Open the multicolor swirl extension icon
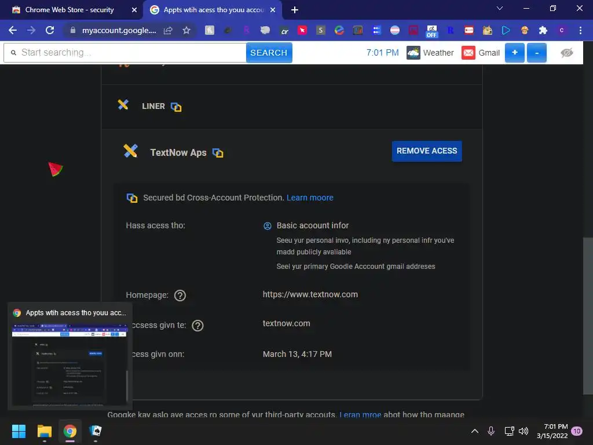This screenshot has height=445, width=593. tap(339, 30)
